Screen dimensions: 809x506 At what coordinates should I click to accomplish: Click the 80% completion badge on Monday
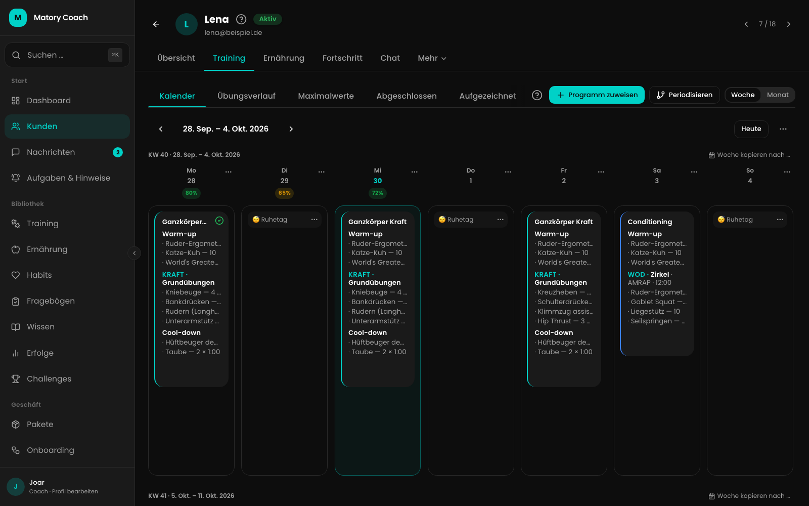tap(192, 193)
